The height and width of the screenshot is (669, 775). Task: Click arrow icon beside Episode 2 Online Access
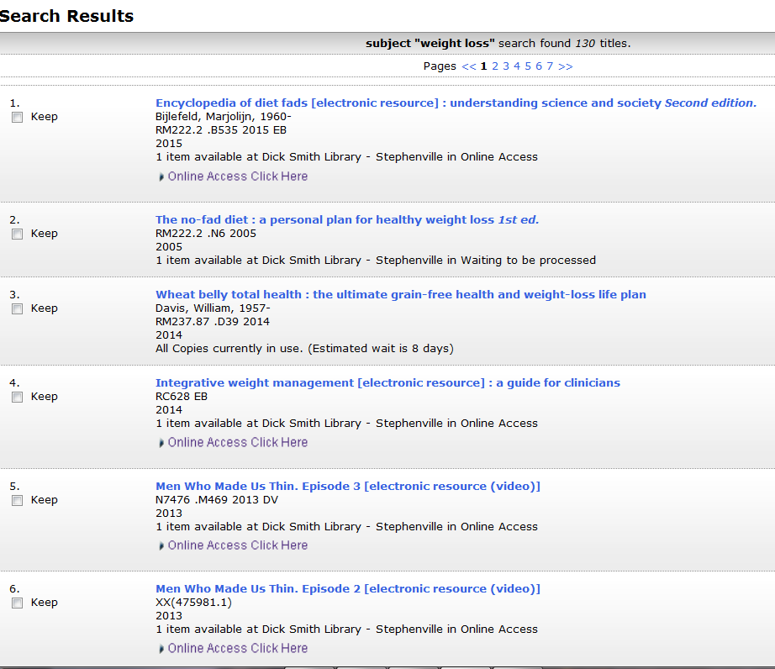coord(161,649)
